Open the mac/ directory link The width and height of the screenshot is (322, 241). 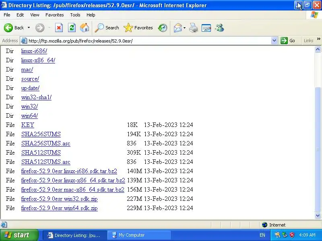(x=27, y=69)
